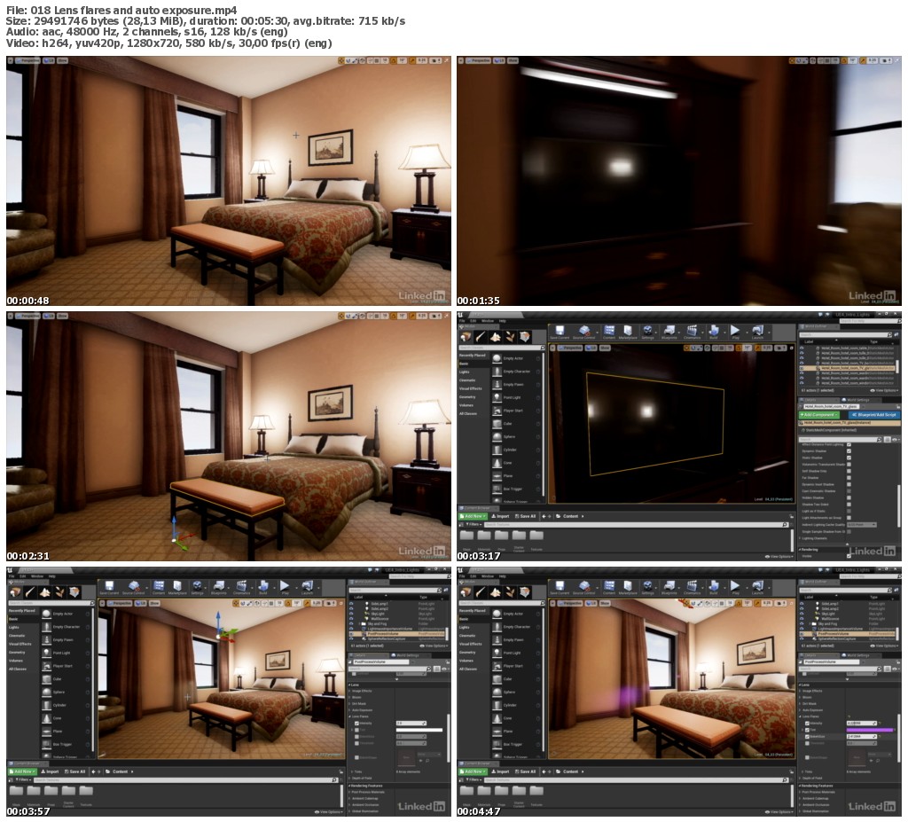Click Add Component button in 00:03:17 frame

tap(818, 415)
